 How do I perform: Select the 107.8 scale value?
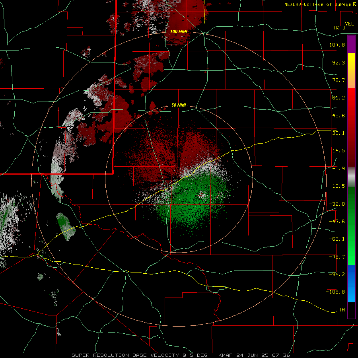[x=337, y=45]
